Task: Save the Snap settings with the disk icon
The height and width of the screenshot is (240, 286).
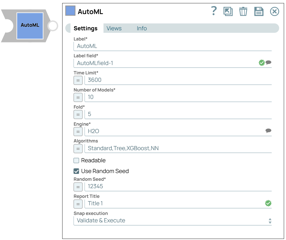Action: pos(258,12)
